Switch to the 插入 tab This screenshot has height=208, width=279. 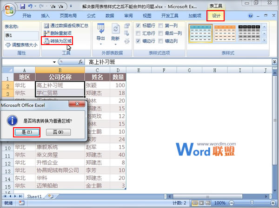pos(45,16)
